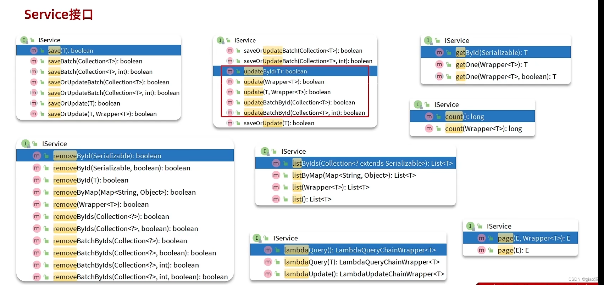The image size is (604, 285).
Task: Select getOne(Wrapper<T>): T
Action: 492,64
